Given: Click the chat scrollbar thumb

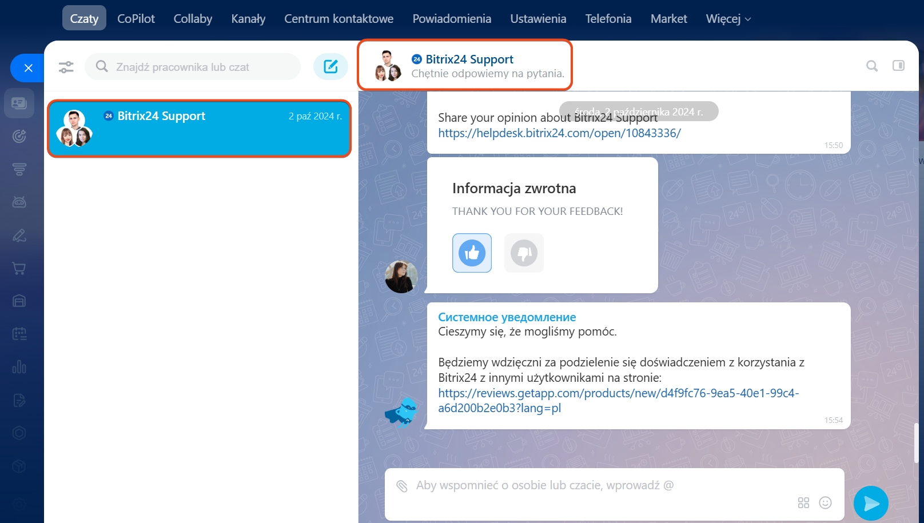Looking at the screenshot, I should click(x=916, y=443).
